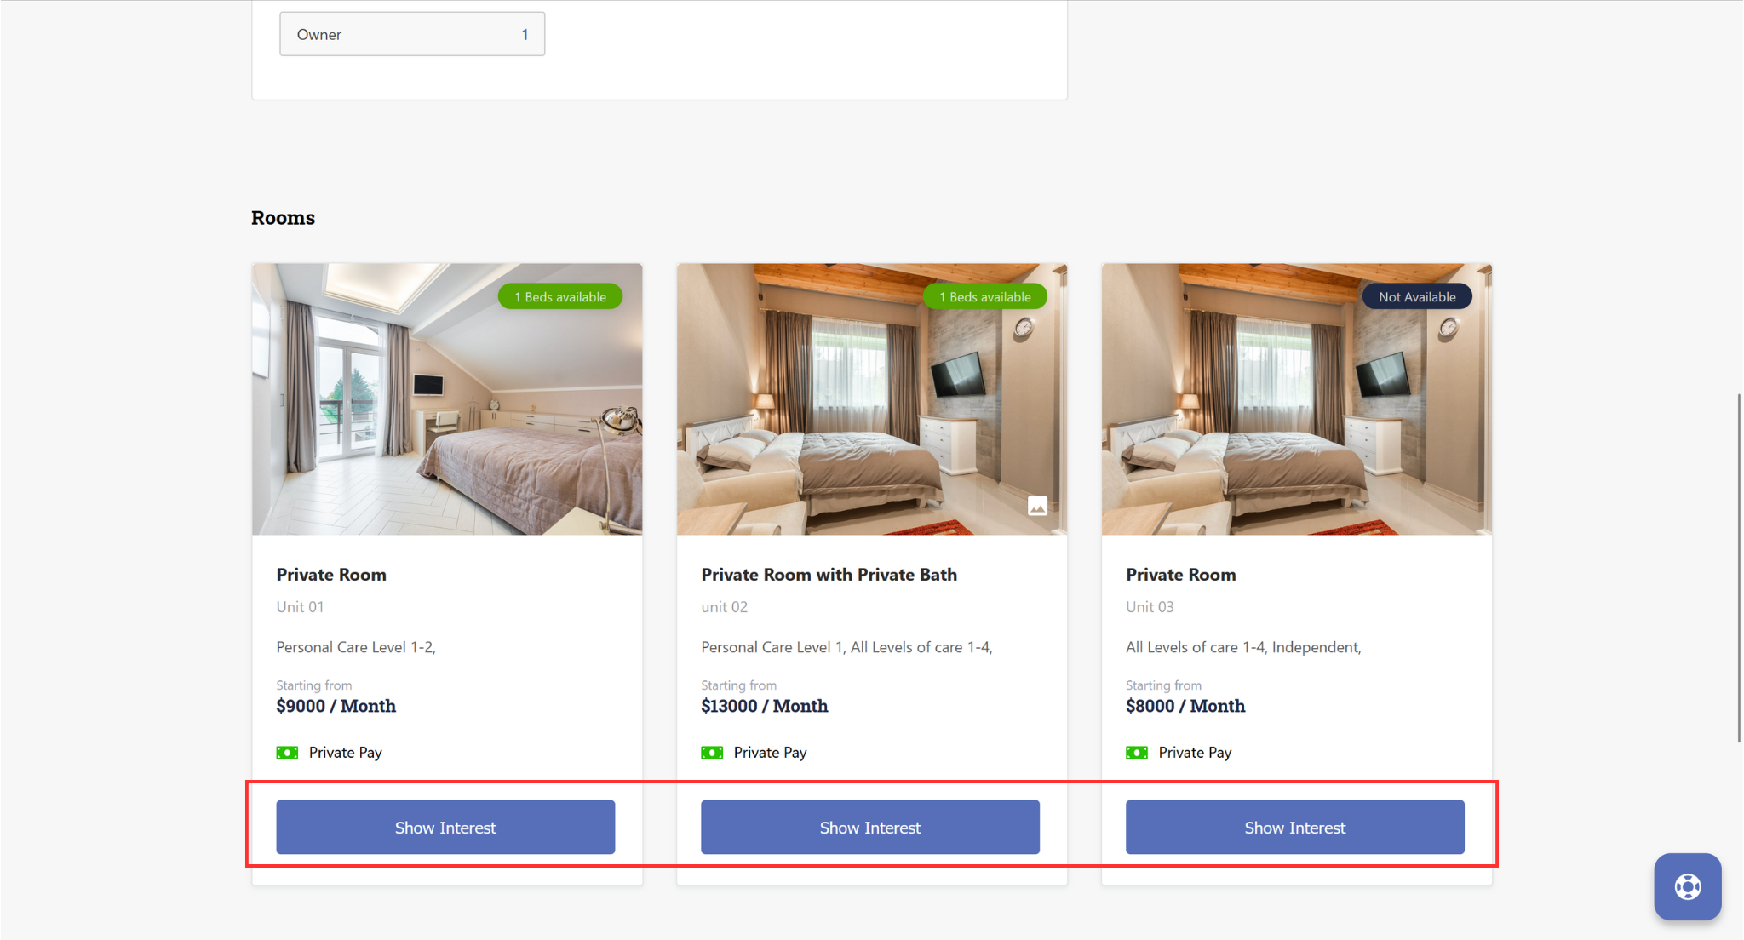Click the 1 Beds available badge on unit 02
The image size is (1744, 940).
point(985,296)
